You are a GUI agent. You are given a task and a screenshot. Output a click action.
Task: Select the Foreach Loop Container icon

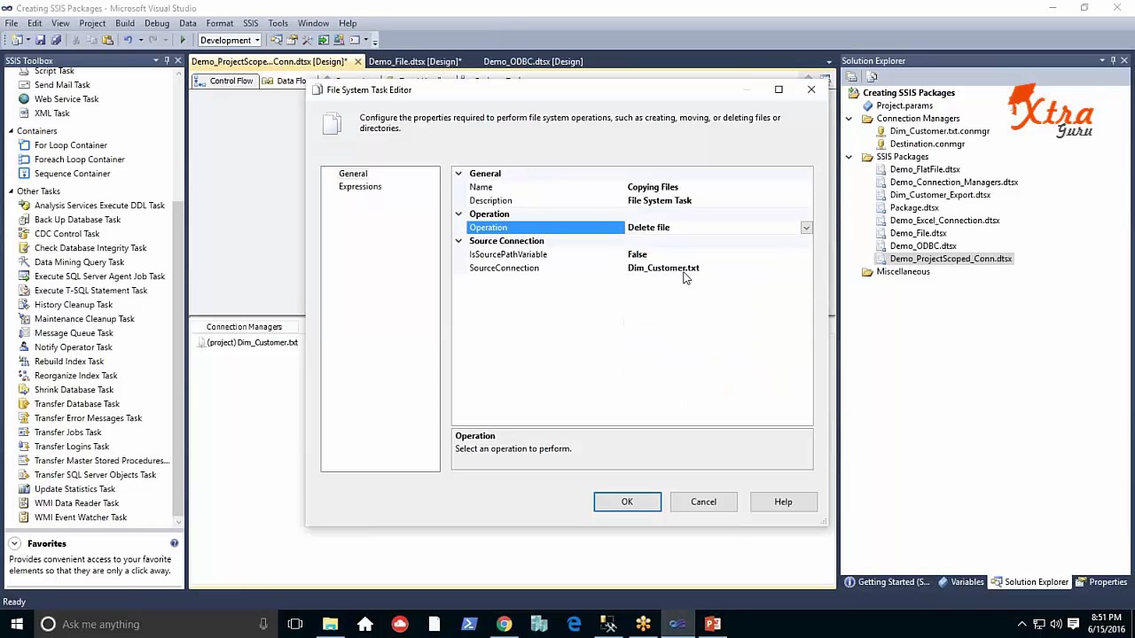[24, 159]
